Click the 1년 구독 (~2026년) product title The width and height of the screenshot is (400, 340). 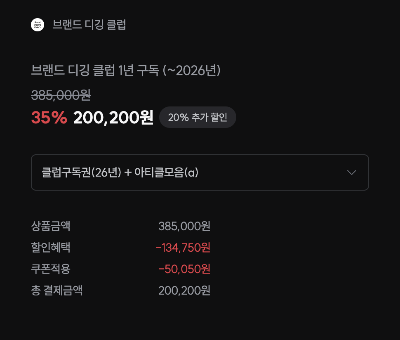[x=126, y=71]
